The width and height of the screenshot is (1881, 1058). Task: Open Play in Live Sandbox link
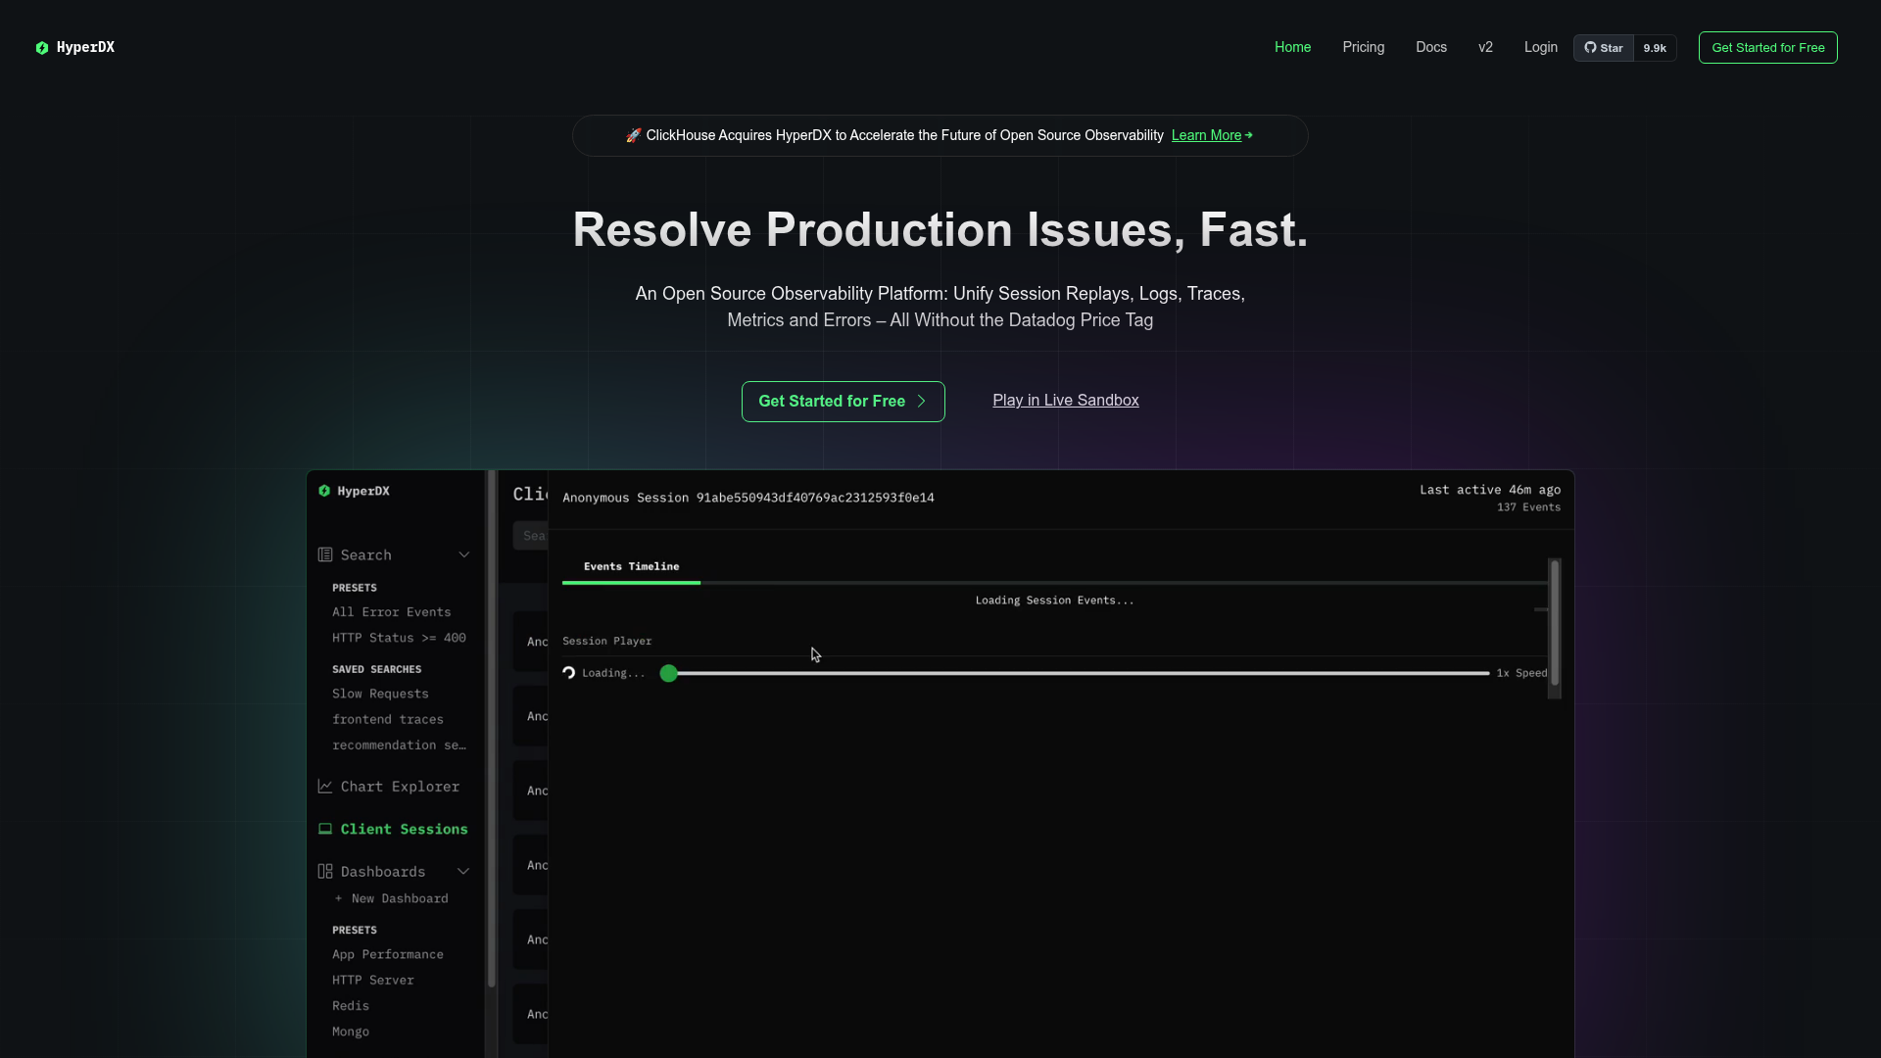(1065, 401)
